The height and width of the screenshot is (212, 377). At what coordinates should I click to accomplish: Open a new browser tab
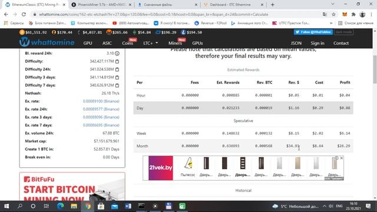272,5
